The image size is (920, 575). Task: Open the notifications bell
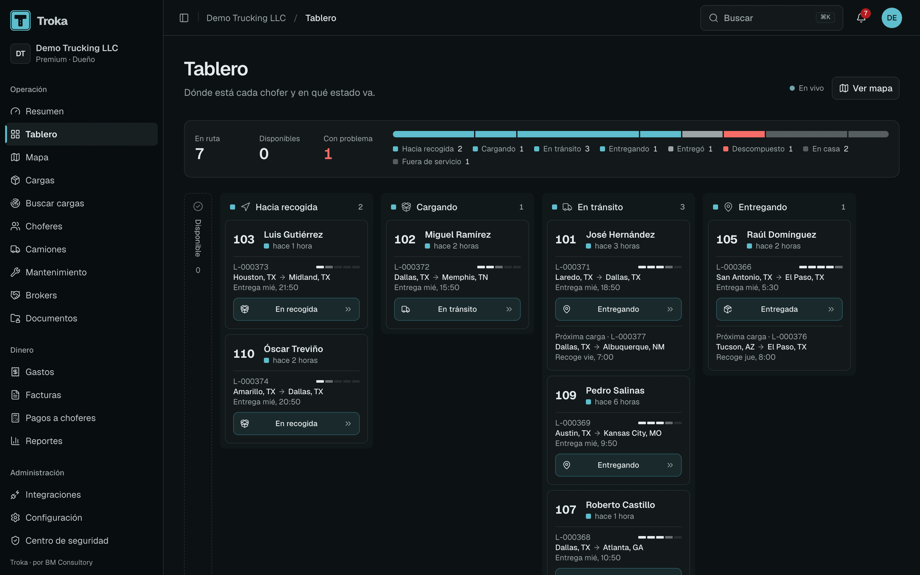coord(861,18)
